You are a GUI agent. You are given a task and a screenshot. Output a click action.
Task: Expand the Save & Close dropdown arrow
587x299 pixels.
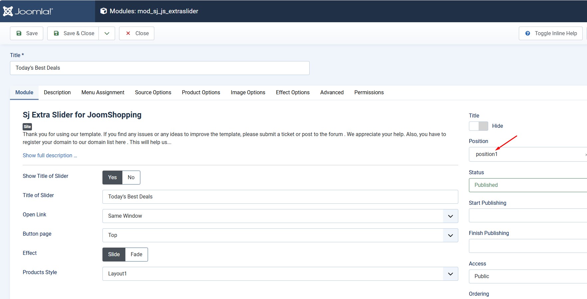pos(107,33)
